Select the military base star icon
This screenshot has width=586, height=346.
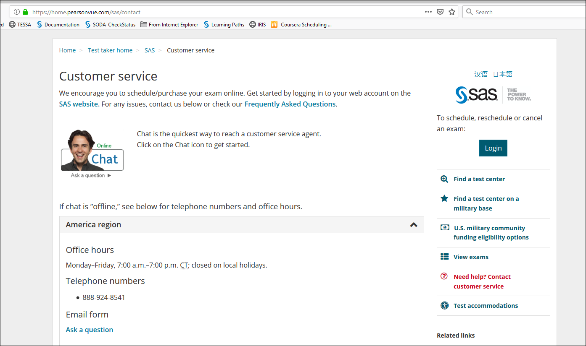(444, 198)
